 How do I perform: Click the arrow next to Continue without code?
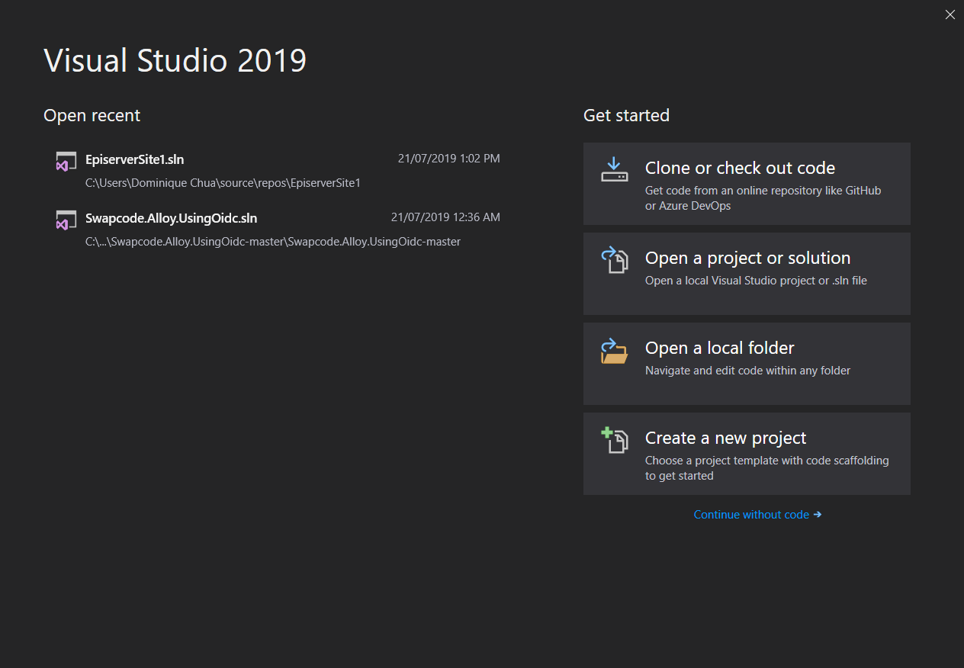point(818,515)
